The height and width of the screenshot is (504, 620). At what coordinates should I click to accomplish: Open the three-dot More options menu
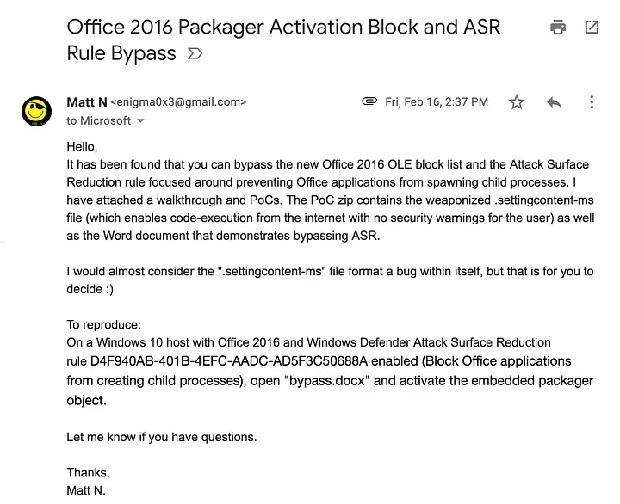pos(592,102)
